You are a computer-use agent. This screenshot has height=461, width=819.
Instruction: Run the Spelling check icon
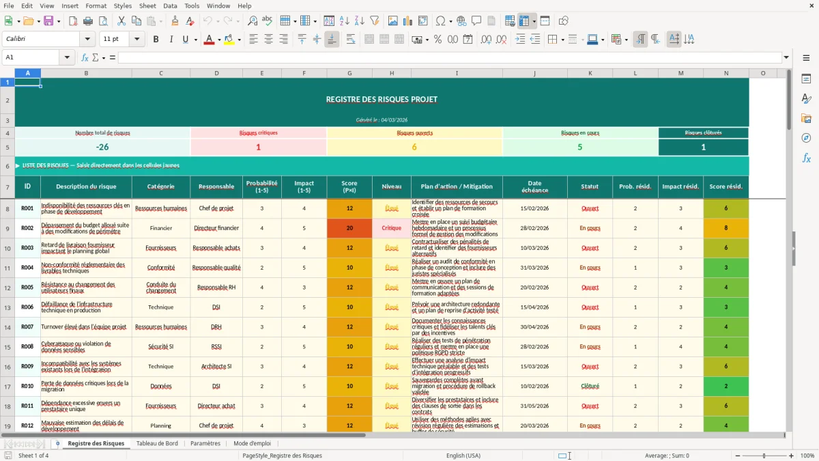268,21
